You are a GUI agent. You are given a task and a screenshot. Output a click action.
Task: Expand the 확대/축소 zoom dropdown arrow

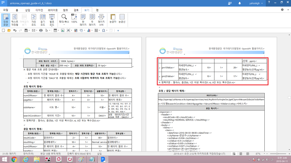click(64, 25)
